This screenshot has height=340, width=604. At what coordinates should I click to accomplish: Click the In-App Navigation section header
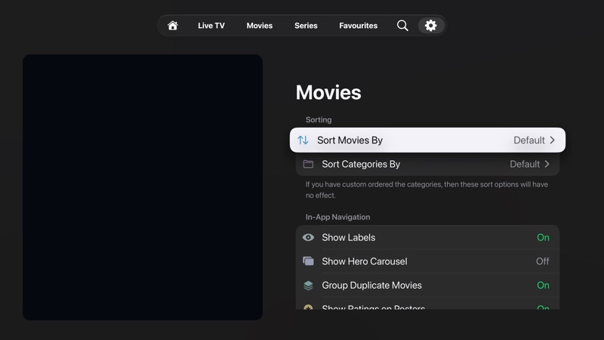pos(337,217)
